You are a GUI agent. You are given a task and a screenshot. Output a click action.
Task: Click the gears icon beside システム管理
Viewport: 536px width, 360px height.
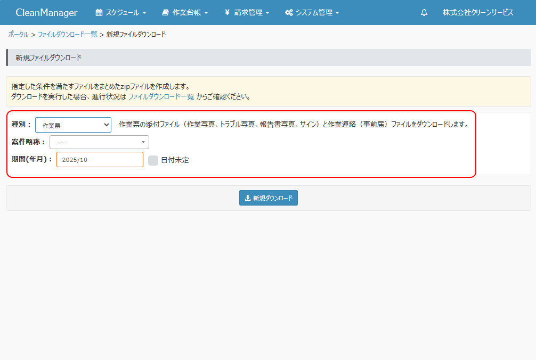pyautogui.click(x=289, y=13)
